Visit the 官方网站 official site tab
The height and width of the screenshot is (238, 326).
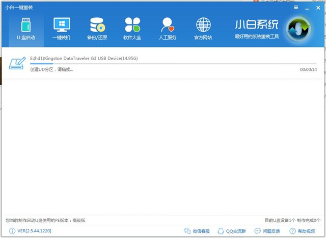[x=203, y=29]
